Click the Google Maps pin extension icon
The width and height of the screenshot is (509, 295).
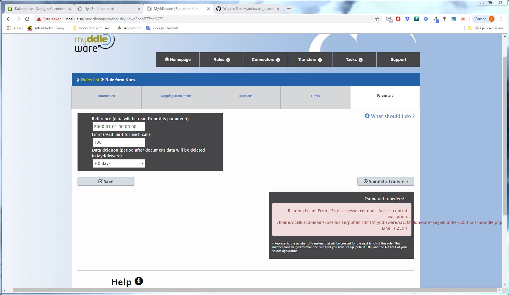444,19
